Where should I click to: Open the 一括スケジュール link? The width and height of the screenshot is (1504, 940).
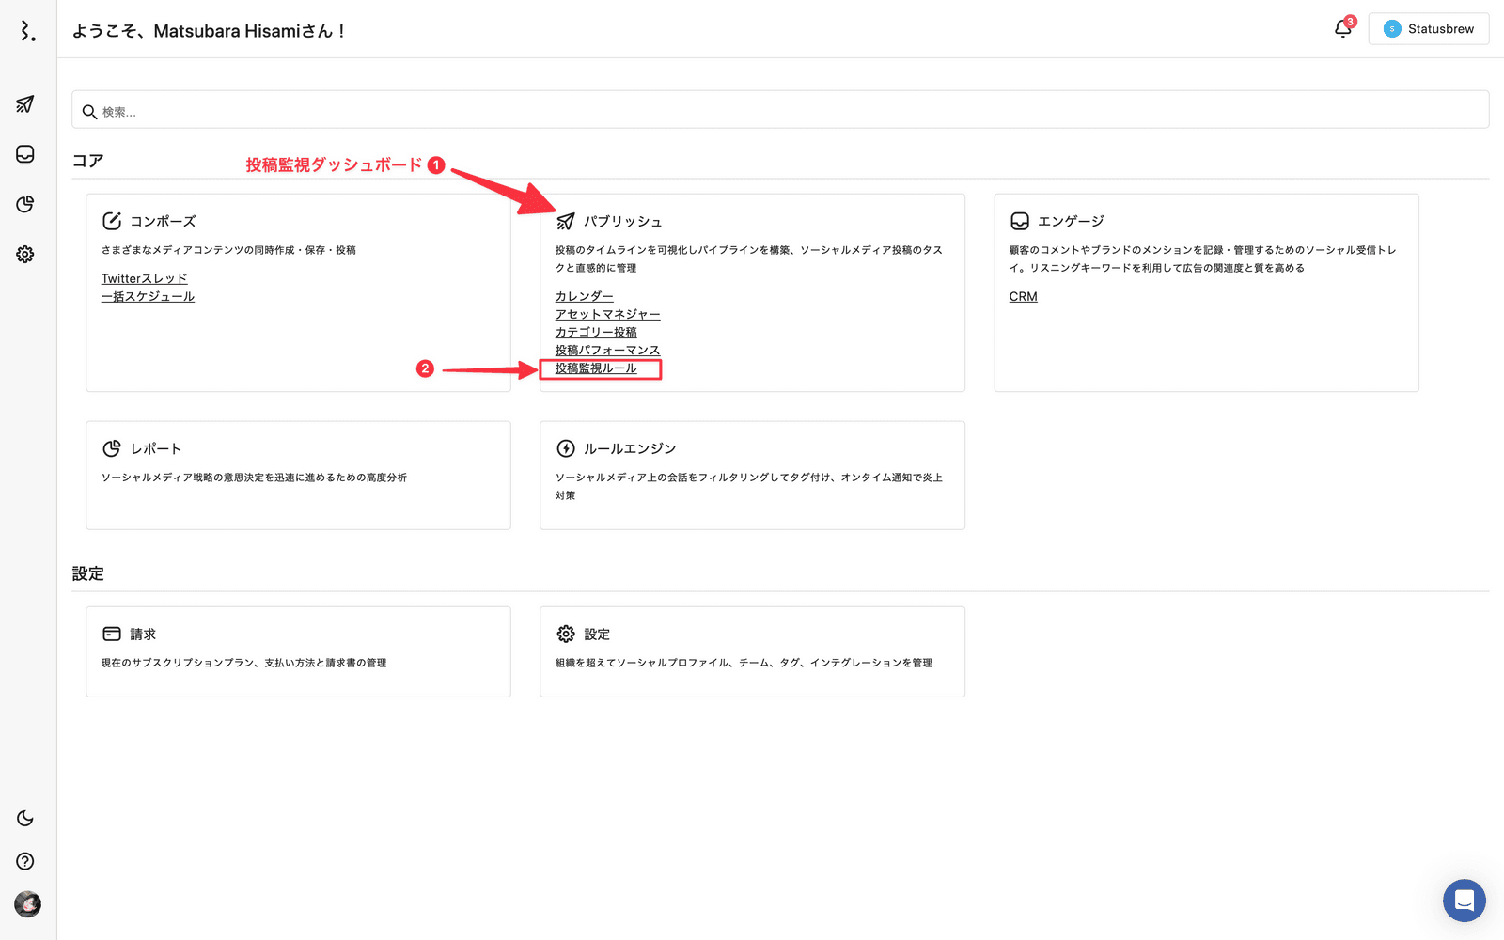tap(148, 297)
